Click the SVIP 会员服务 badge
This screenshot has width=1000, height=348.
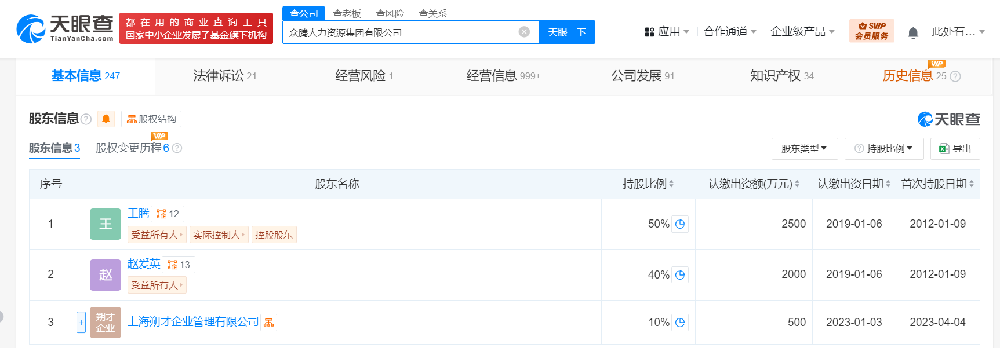[x=871, y=31]
